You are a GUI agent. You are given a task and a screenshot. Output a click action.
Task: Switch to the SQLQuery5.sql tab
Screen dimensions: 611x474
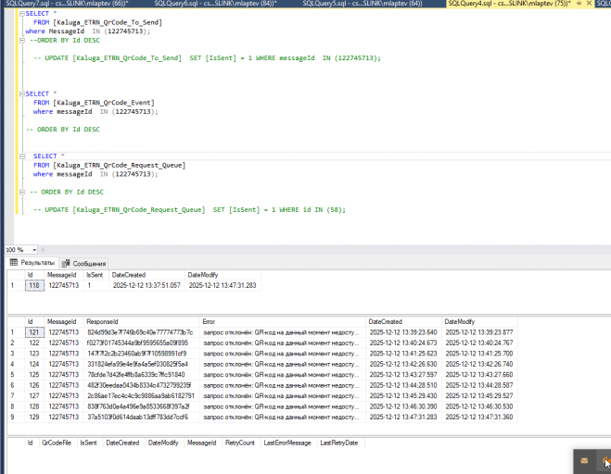click(x=362, y=4)
